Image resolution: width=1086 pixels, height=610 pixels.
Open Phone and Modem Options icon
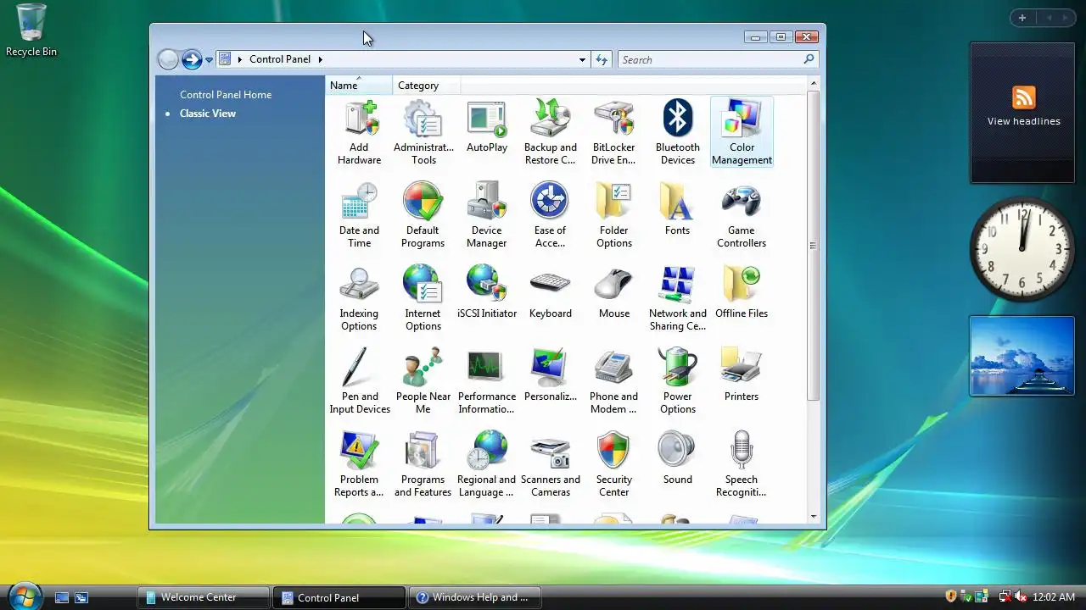(613, 381)
